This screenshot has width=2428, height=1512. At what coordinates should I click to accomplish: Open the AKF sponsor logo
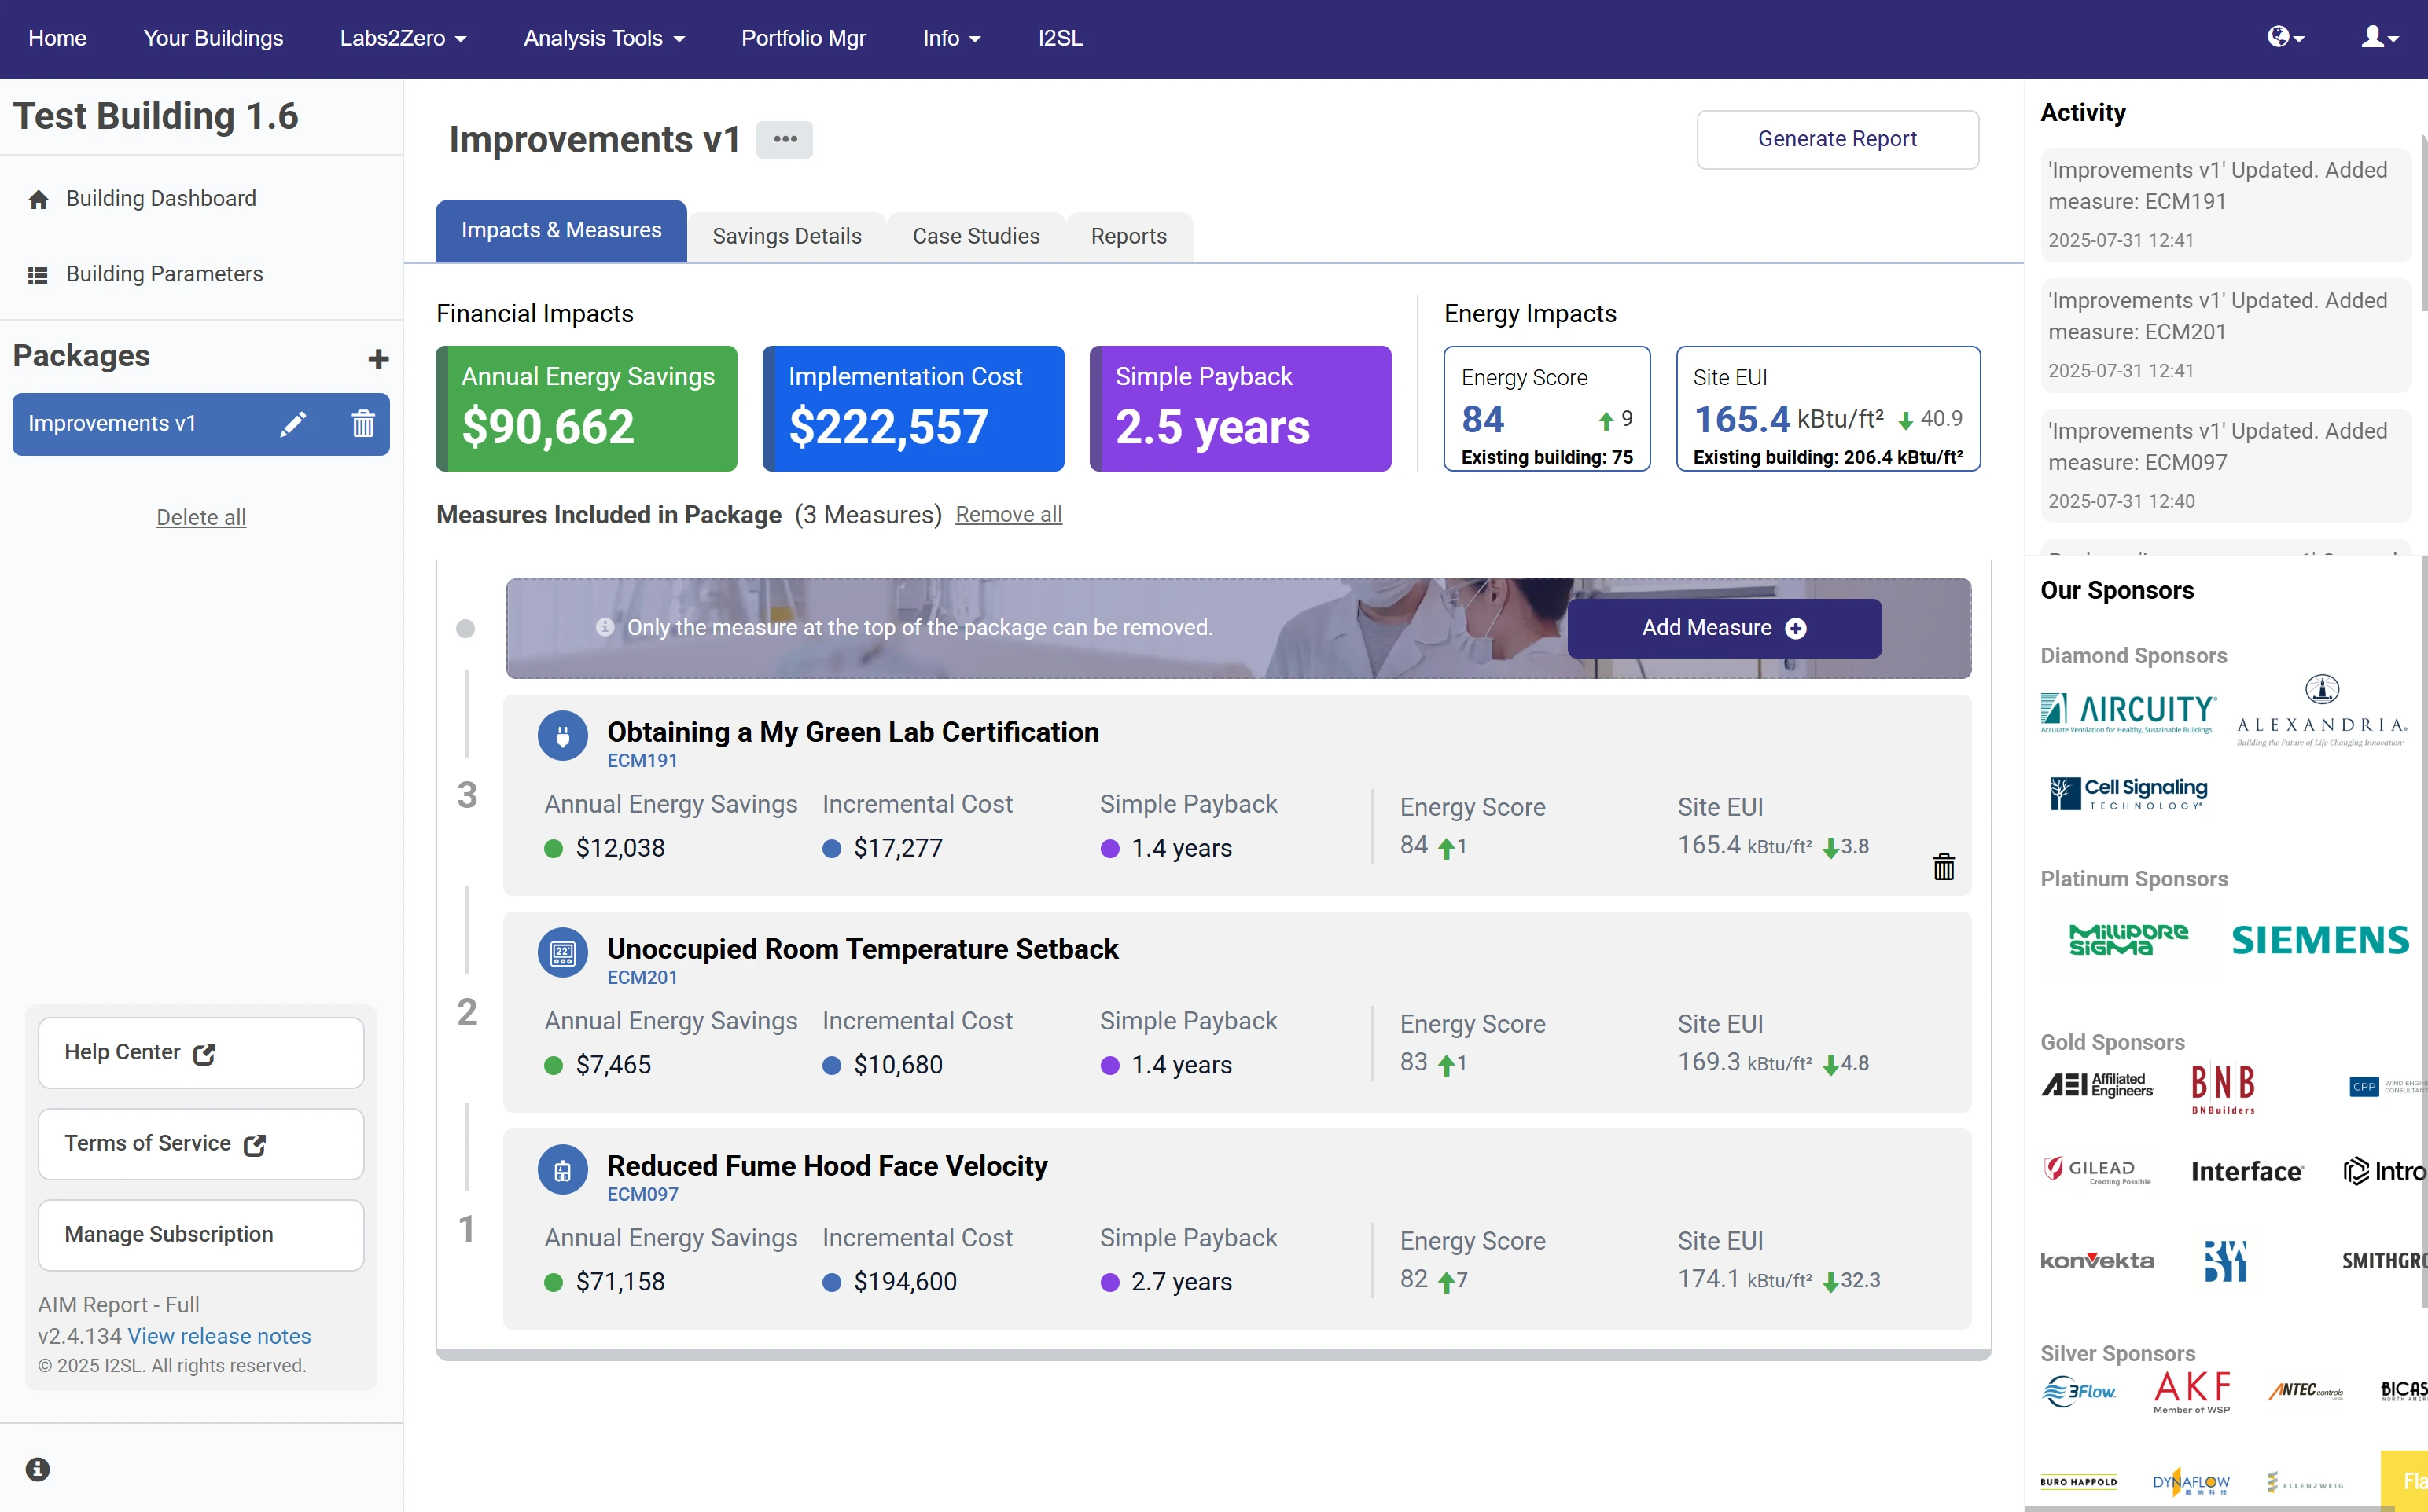tap(2191, 1391)
